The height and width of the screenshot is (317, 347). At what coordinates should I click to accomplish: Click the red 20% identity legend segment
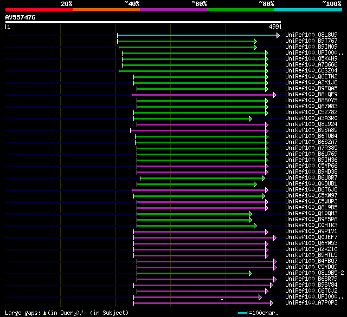39,10
